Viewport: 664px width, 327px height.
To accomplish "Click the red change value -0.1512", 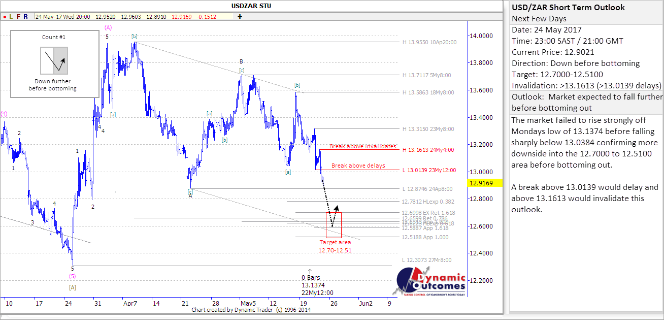I will (208, 17).
